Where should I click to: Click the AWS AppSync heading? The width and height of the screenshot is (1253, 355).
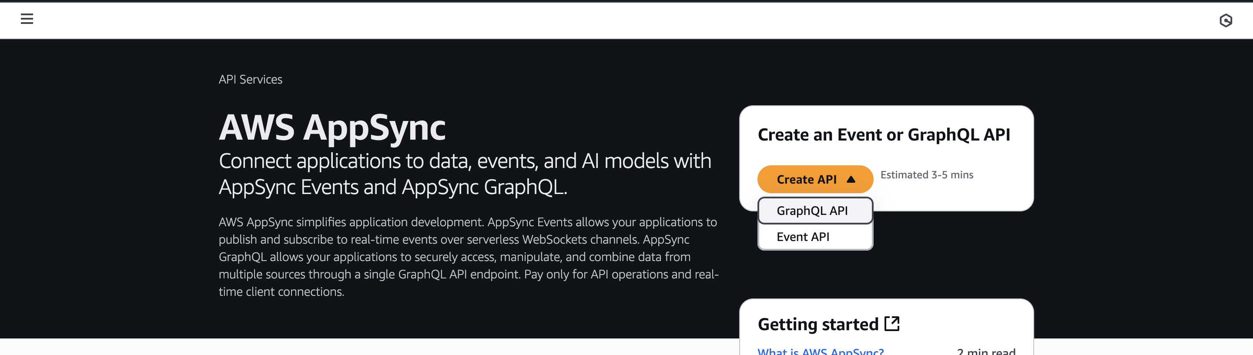[x=332, y=127]
